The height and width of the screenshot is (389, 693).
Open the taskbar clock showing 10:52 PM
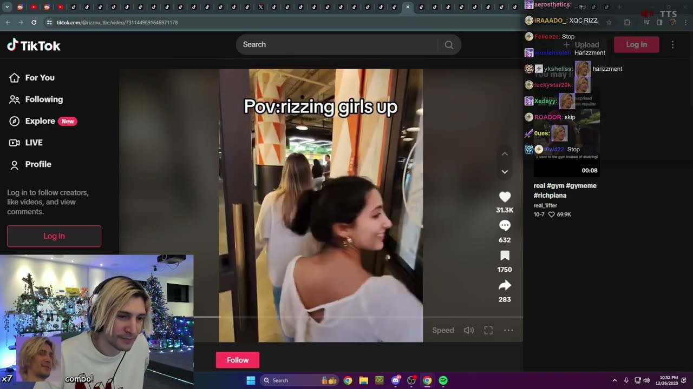click(x=666, y=380)
